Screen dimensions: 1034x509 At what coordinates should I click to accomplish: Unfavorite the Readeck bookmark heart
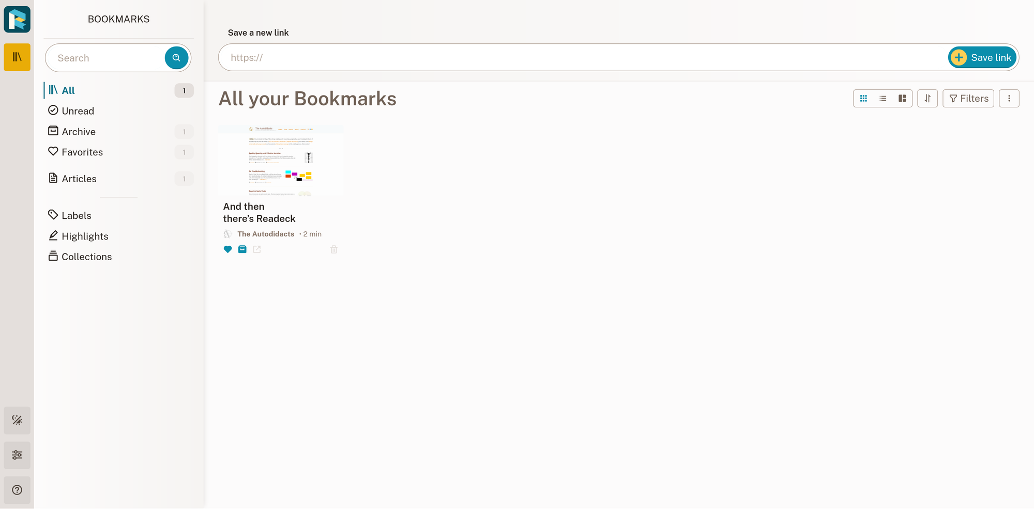pyautogui.click(x=227, y=249)
